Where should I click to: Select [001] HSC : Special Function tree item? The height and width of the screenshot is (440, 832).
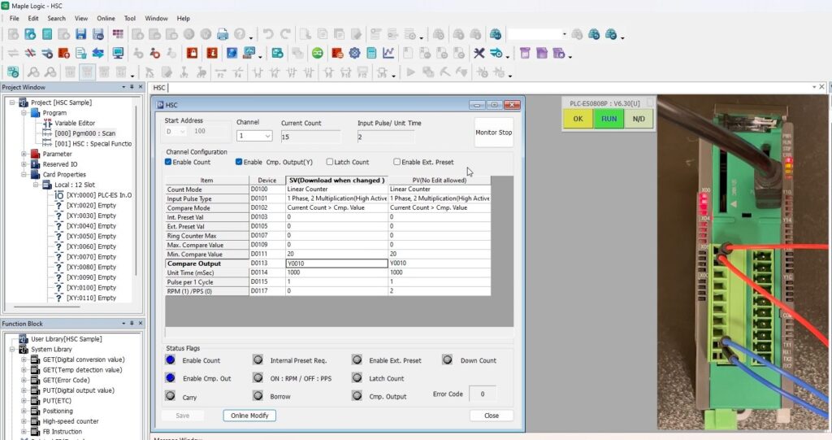tap(93, 143)
